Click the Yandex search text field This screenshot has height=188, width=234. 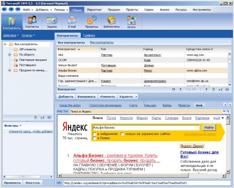pos(146,128)
